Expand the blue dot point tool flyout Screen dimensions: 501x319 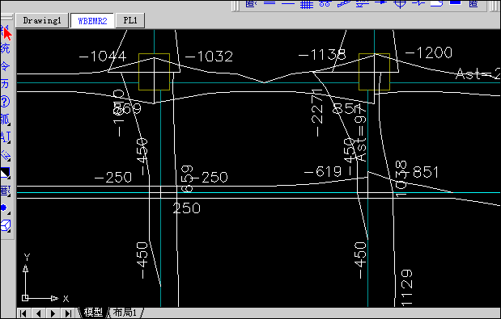click(6, 208)
